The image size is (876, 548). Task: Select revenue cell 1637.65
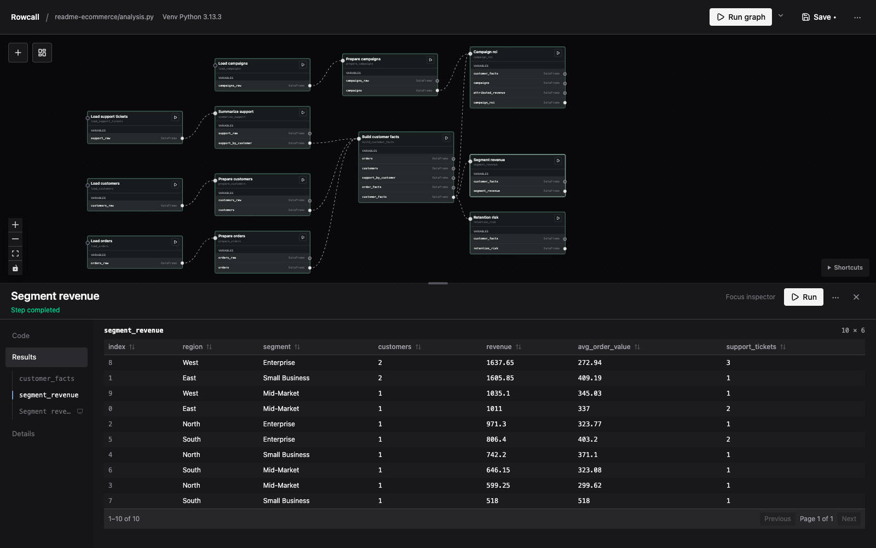(500, 363)
